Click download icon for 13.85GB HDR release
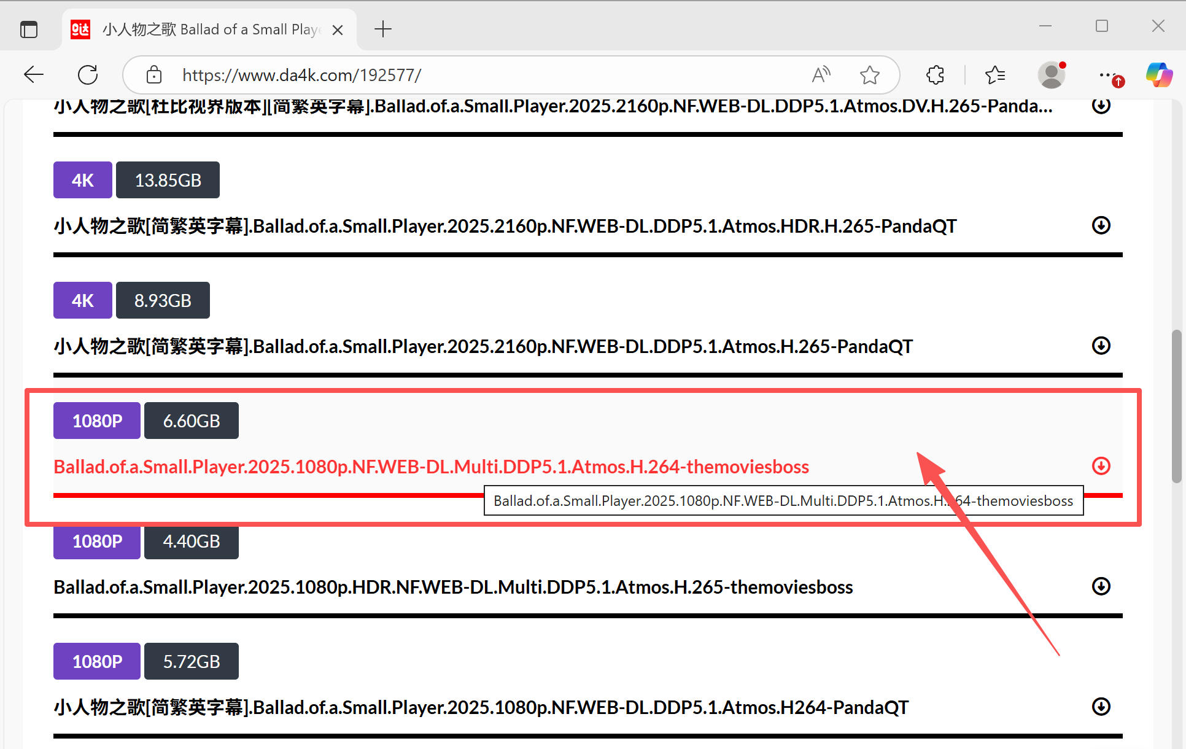Image resolution: width=1186 pixels, height=749 pixels. pos(1101,225)
